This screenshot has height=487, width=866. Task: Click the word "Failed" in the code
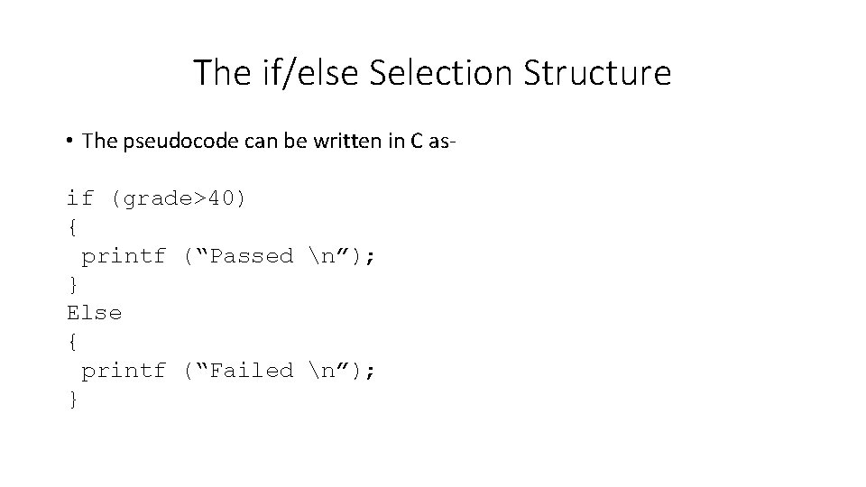(252, 371)
